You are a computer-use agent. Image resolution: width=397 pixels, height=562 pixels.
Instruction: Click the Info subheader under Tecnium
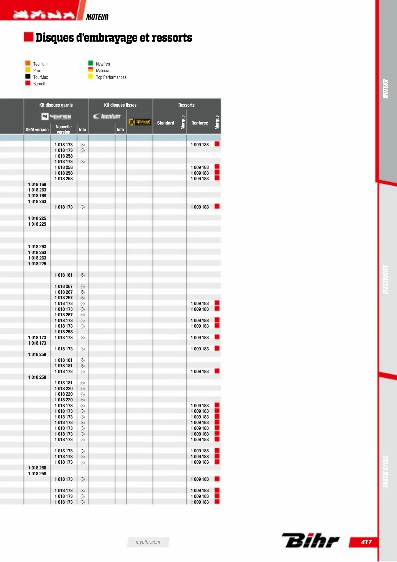point(120,129)
